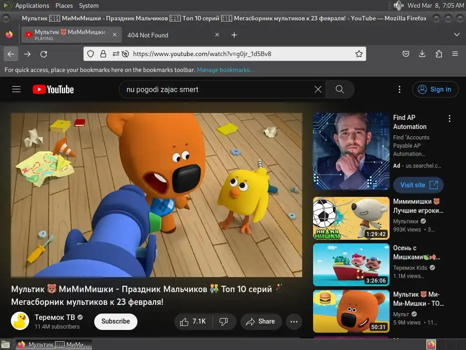Open Осень с Мишками video thumbnail
Screen dimensions: 466x350
pyautogui.click(x=351, y=265)
